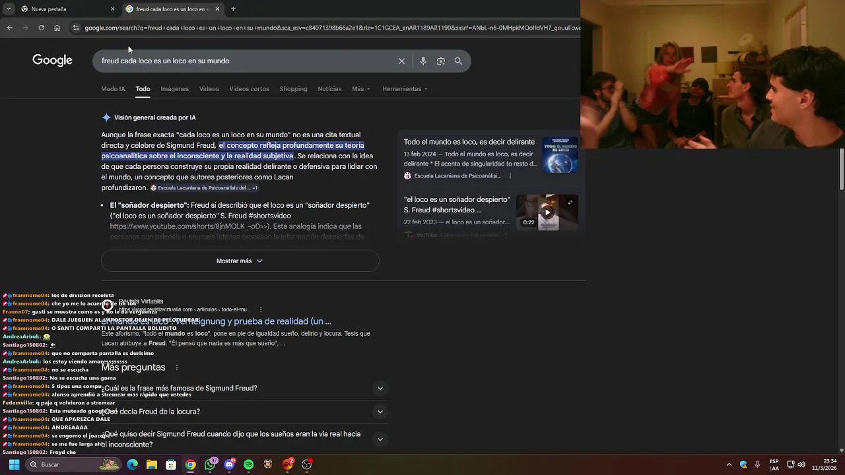Start voice search with the microphone icon

[423, 61]
